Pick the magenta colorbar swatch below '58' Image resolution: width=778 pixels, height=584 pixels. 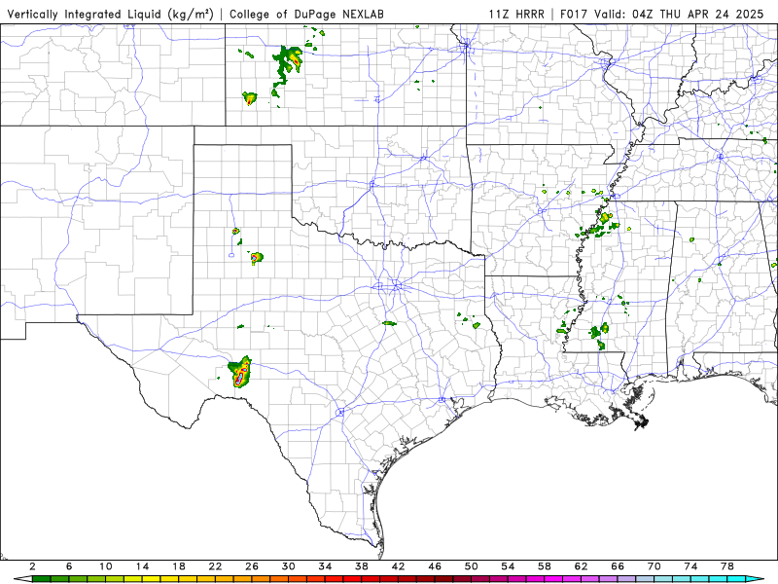tap(553, 579)
